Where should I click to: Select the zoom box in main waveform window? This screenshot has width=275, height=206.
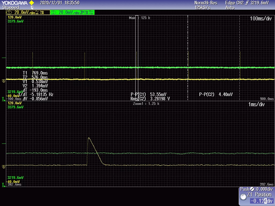tap(137, 58)
